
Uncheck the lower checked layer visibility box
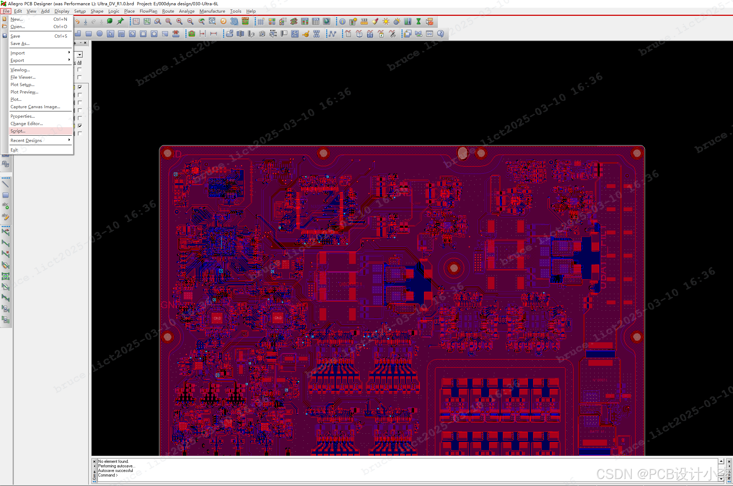(80, 125)
